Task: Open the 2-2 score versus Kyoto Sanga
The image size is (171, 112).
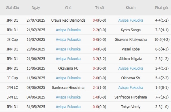Action: coord(95,30)
